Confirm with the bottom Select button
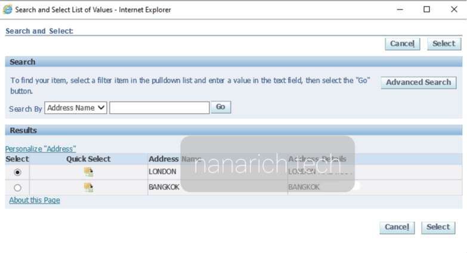This screenshot has height=253, width=467. 438,227
